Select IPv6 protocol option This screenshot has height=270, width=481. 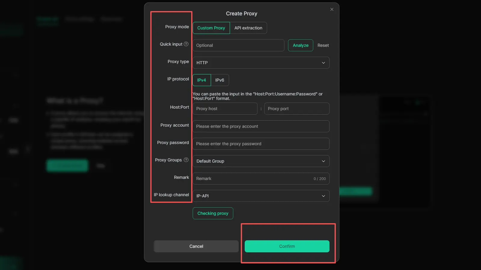click(220, 80)
